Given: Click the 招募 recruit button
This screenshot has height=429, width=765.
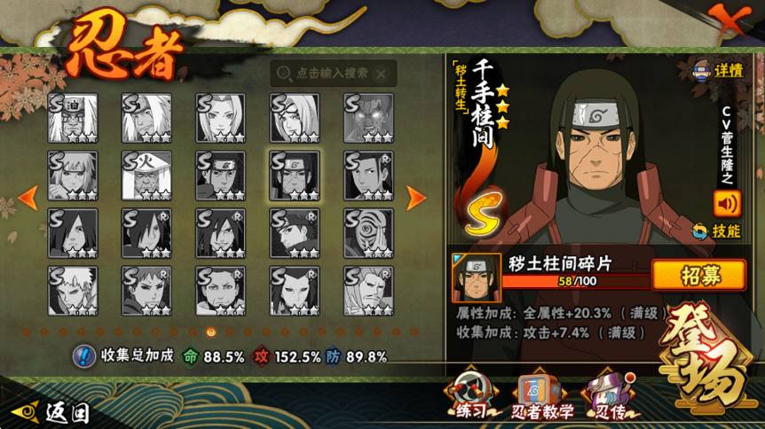Looking at the screenshot, I should [x=699, y=276].
